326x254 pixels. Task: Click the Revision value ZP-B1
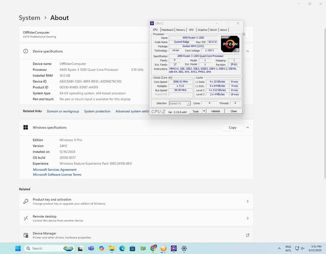pos(234,64)
